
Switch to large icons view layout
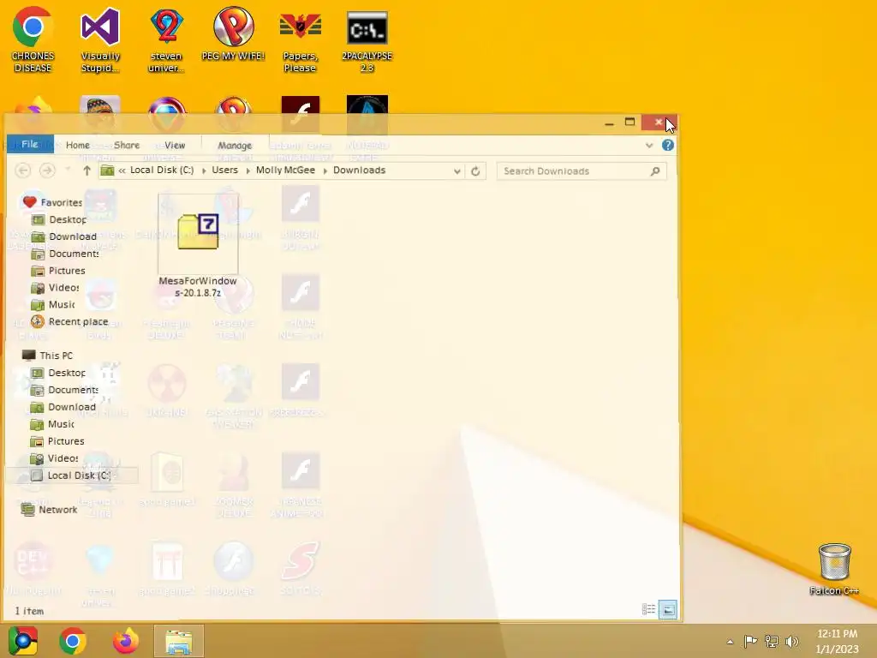point(668,609)
